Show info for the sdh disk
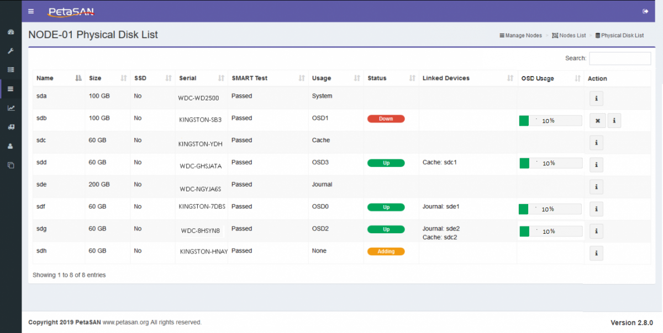The height and width of the screenshot is (333, 663). [596, 253]
